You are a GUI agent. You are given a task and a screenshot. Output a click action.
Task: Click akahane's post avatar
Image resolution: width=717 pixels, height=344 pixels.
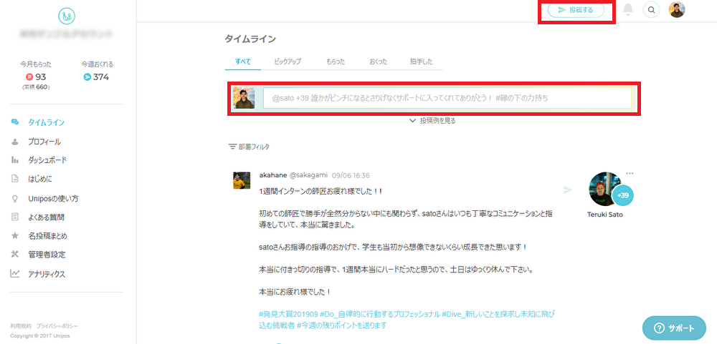[x=242, y=180]
